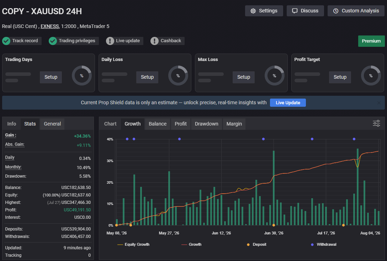Click the Cashback exclamation icon
Image resolution: width=387 pixels, height=261 pixels.
pyautogui.click(x=154, y=41)
